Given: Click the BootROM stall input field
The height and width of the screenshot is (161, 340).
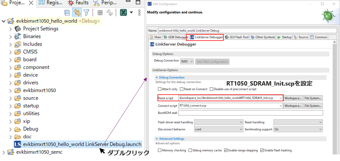Looking at the screenshot, I should [251, 113].
